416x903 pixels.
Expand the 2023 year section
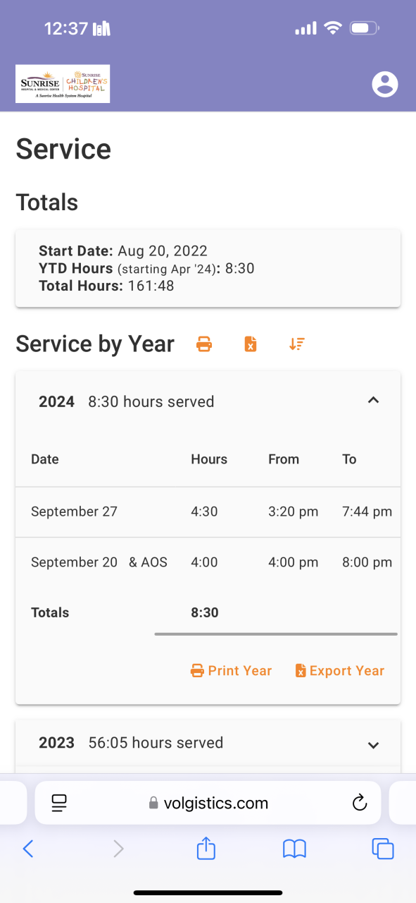pyautogui.click(x=374, y=744)
